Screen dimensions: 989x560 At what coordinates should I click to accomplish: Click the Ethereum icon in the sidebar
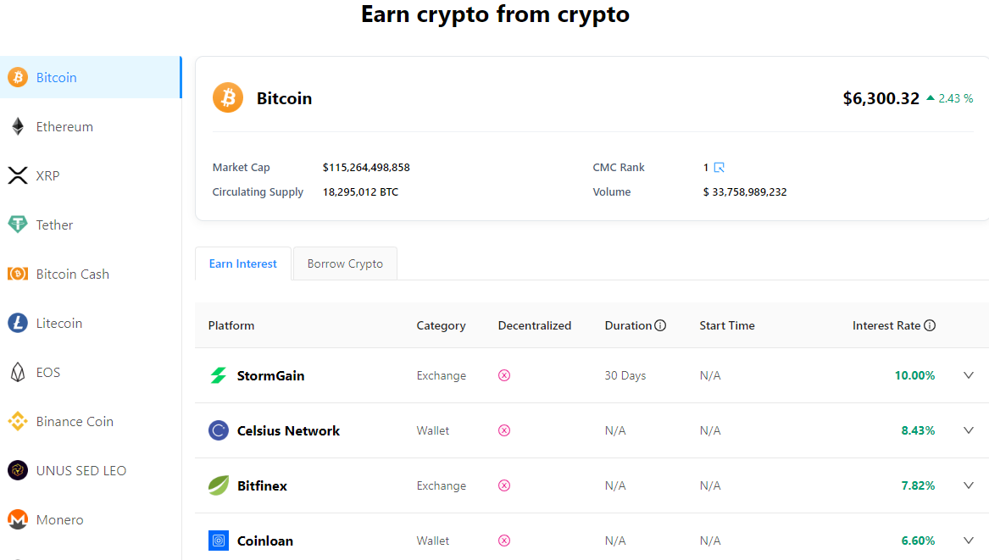click(18, 126)
